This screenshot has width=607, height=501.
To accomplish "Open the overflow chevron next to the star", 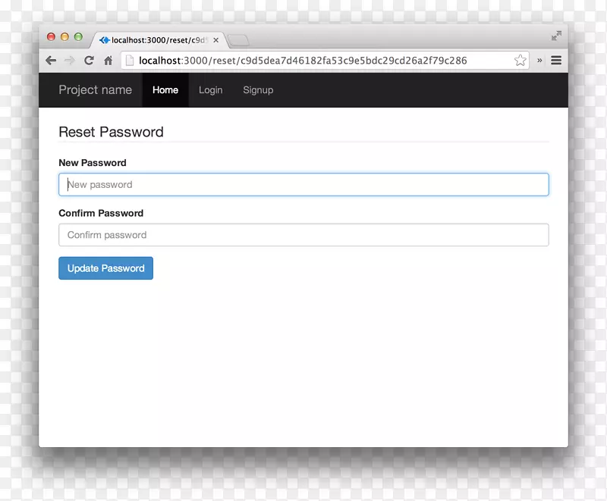I will click(539, 60).
